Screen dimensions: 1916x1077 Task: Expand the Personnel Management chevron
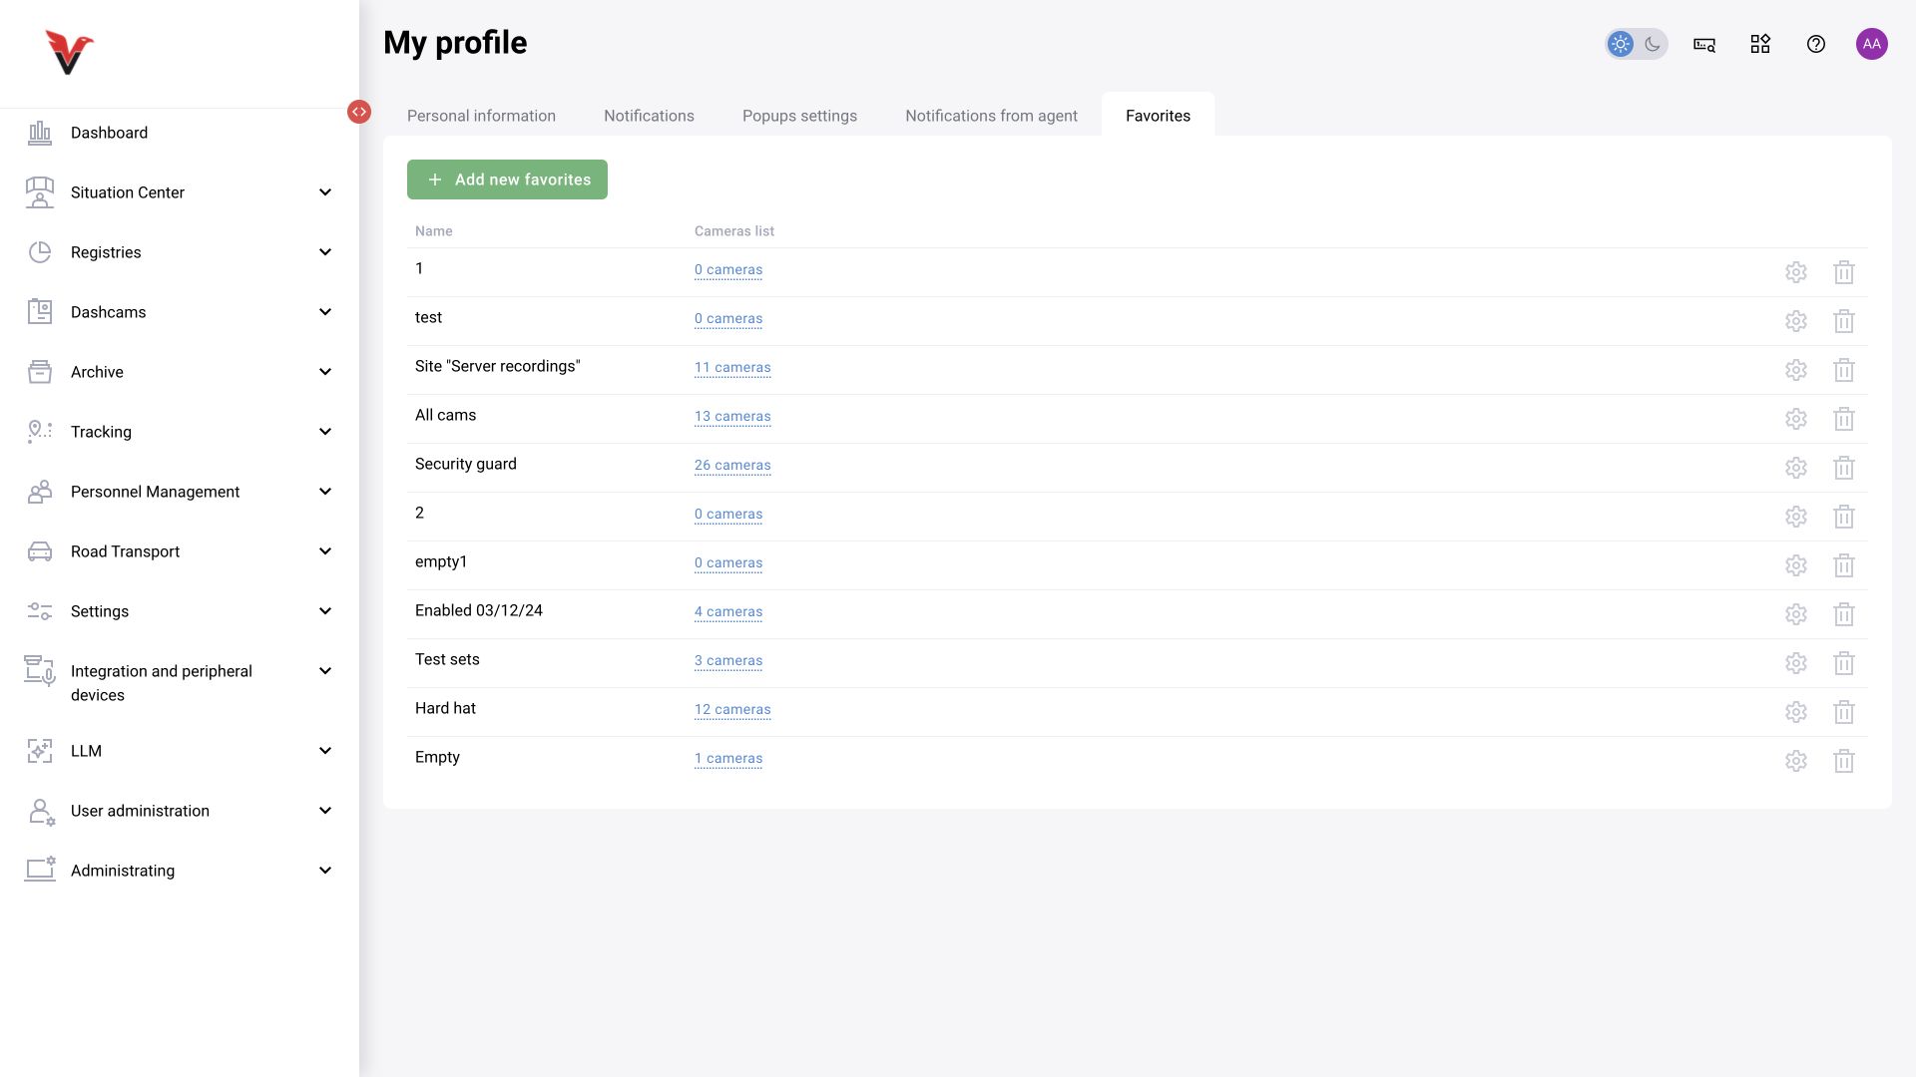(x=325, y=492)
